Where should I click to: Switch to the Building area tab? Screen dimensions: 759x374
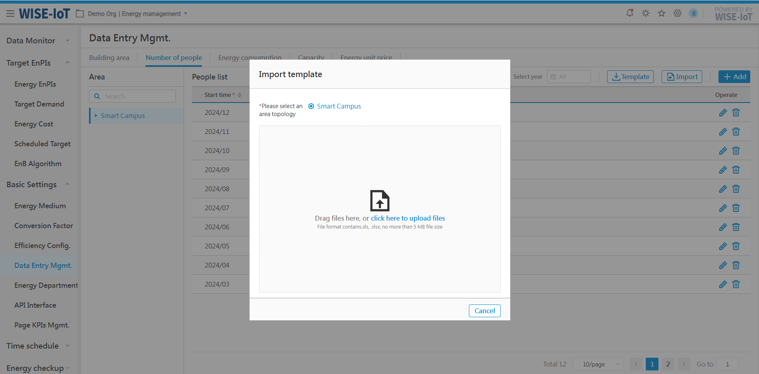tap(109, 58)
